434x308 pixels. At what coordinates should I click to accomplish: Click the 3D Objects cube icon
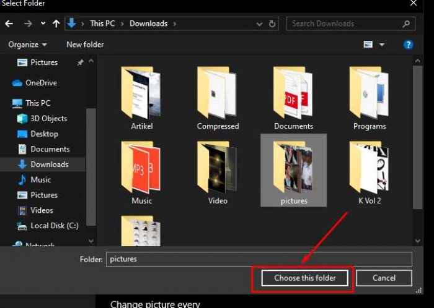point(22,119)
